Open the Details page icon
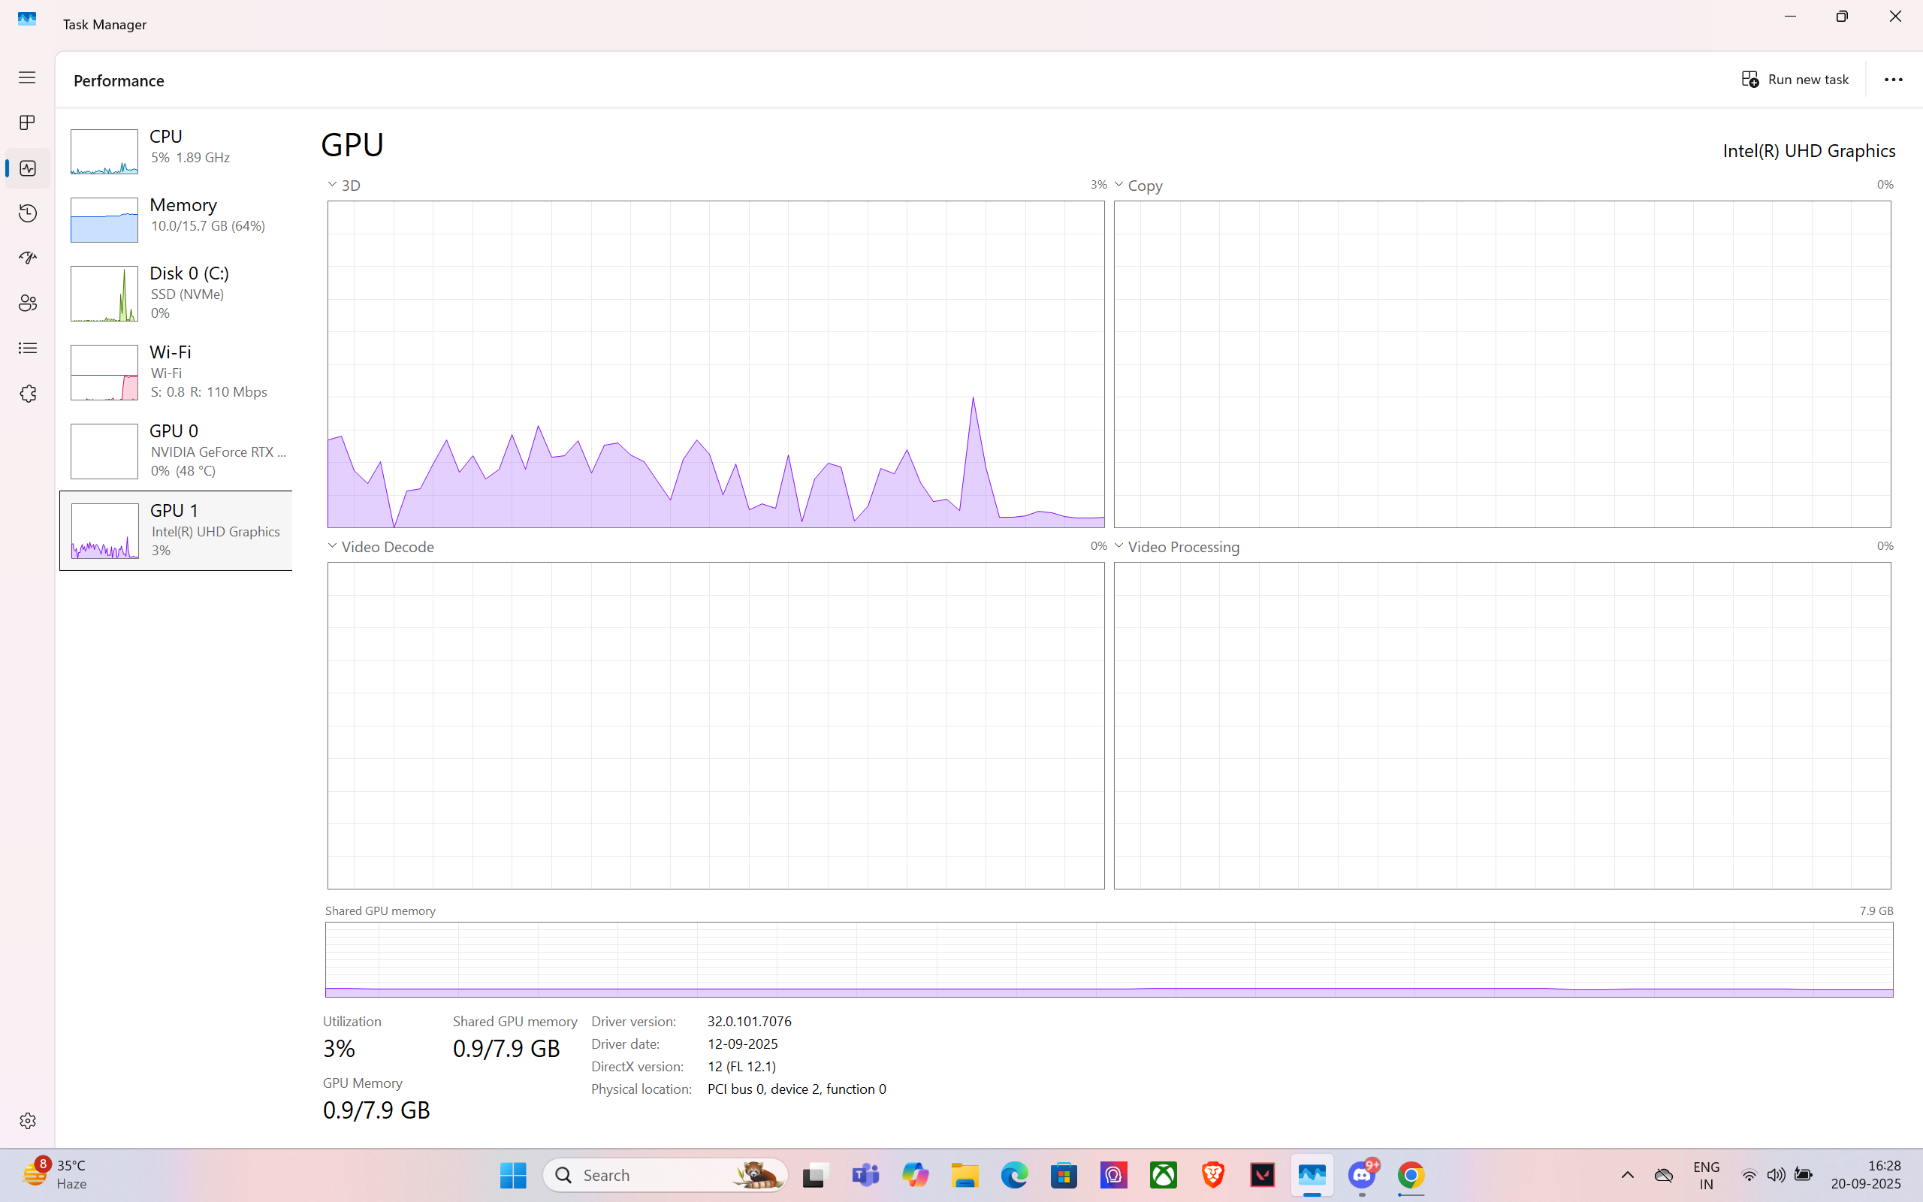The height and width of the screenshot is (1202, 1923). tap(27, 348)
